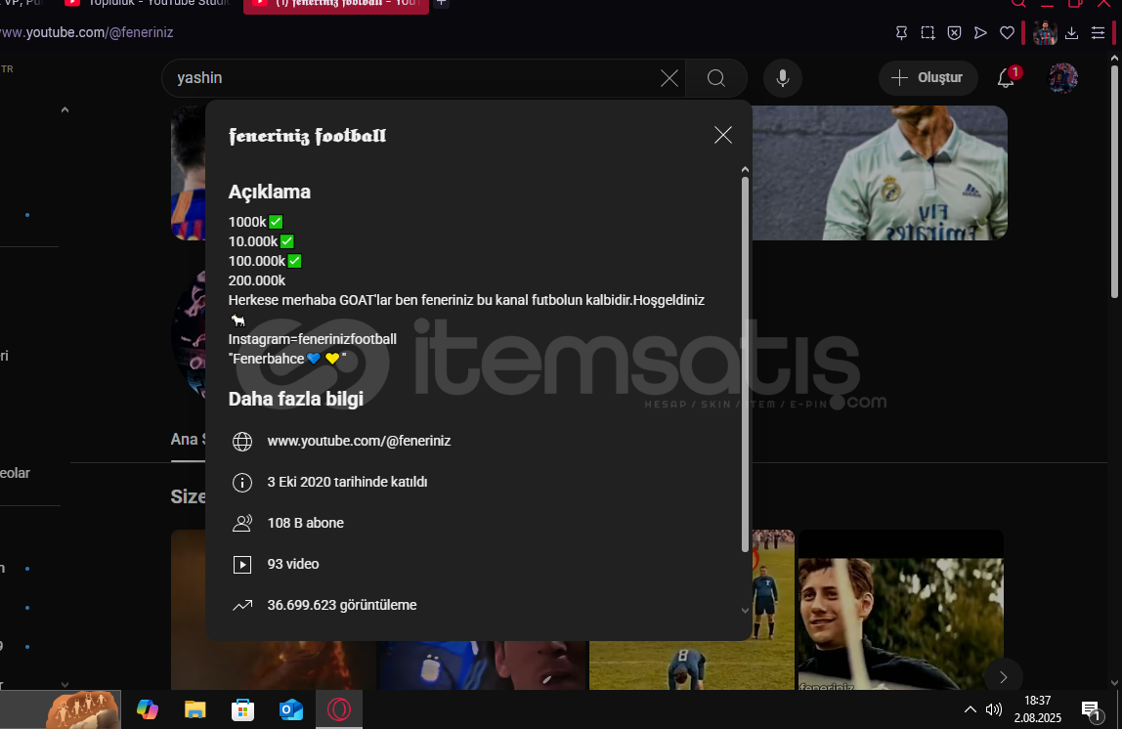Open Outlook from the taskbar
1122x729 pixels.
[290, 709]
